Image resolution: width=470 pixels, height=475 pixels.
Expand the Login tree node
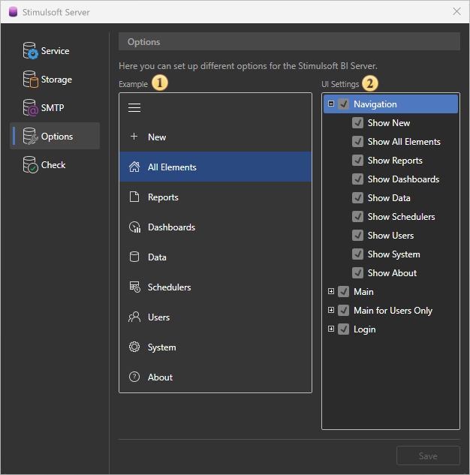331,329
